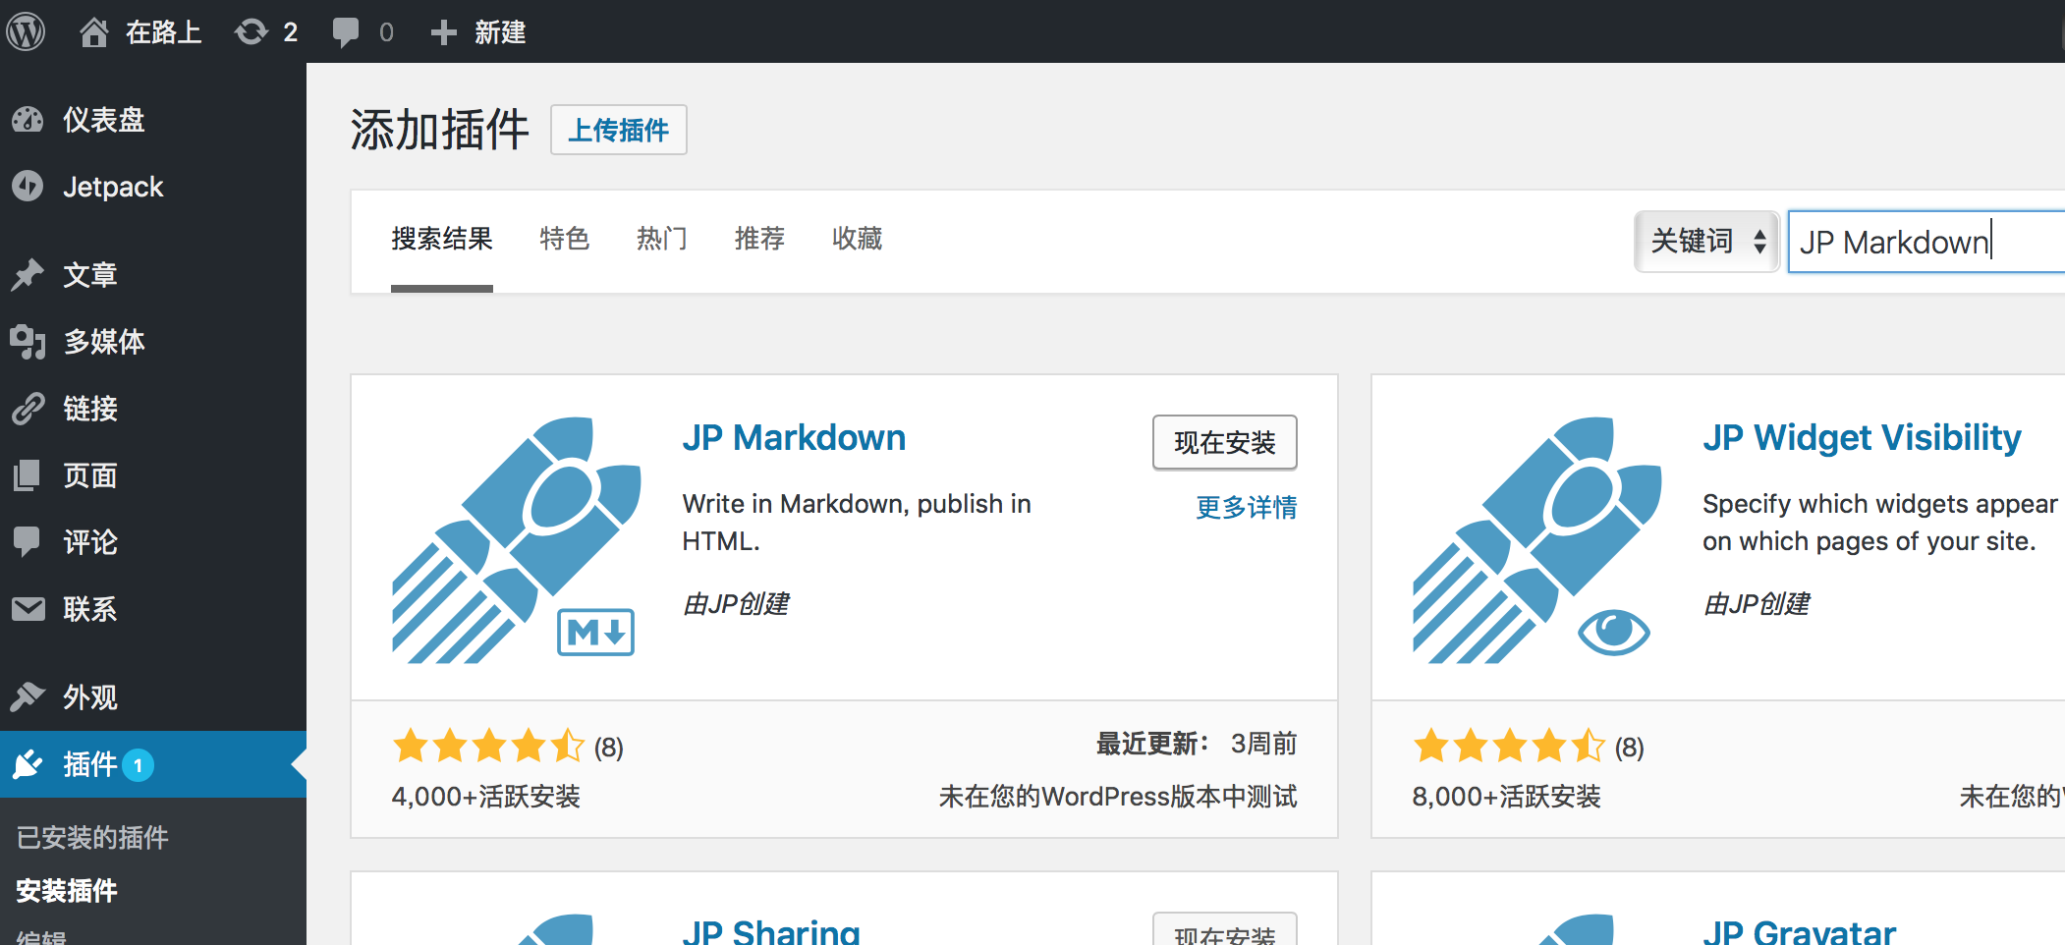
Task: Click the plus icon for 新建
Action: [x=443, y=32]
